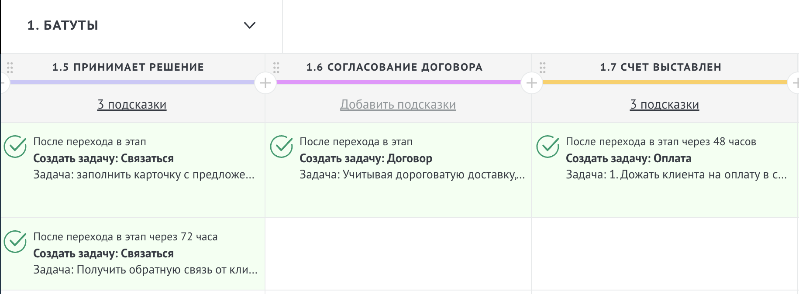The height and width of the screenshot is (294, 799).
Task: Add stage between Согласование договора and Счет выставлен
Action: tap(532, 82)
